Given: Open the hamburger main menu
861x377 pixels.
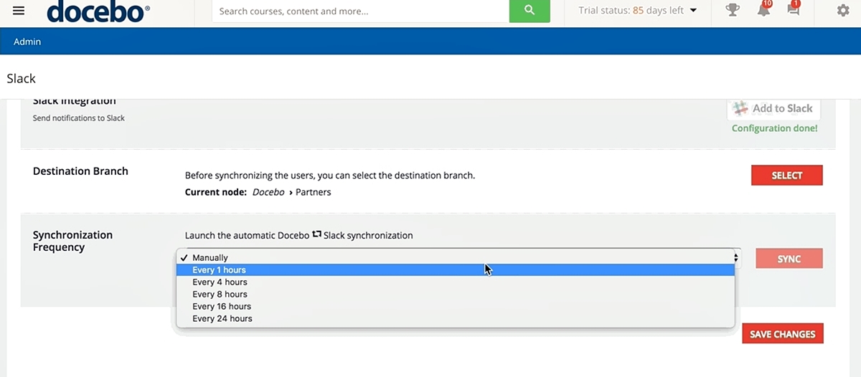Looking at the screenshot, I should pos(19,11).
